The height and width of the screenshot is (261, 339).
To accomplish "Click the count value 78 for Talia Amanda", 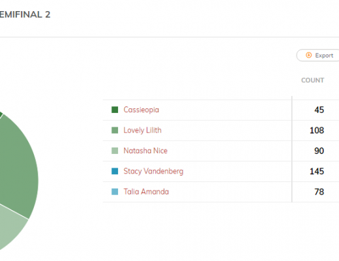I will (319, 192).
